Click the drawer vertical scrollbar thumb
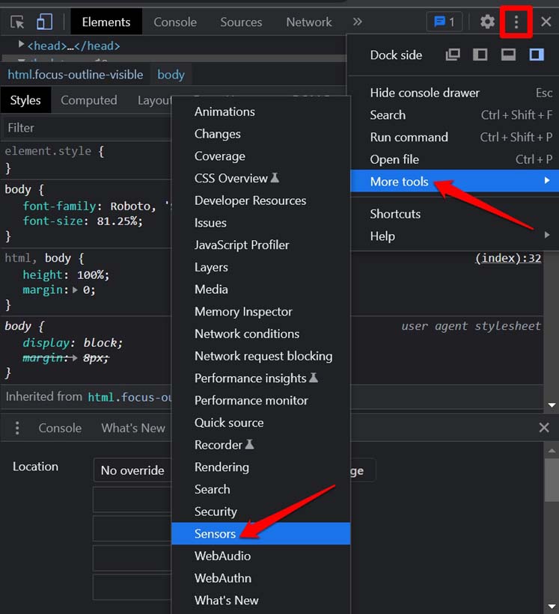The image size is (559, 614). [x=552, y=479]
